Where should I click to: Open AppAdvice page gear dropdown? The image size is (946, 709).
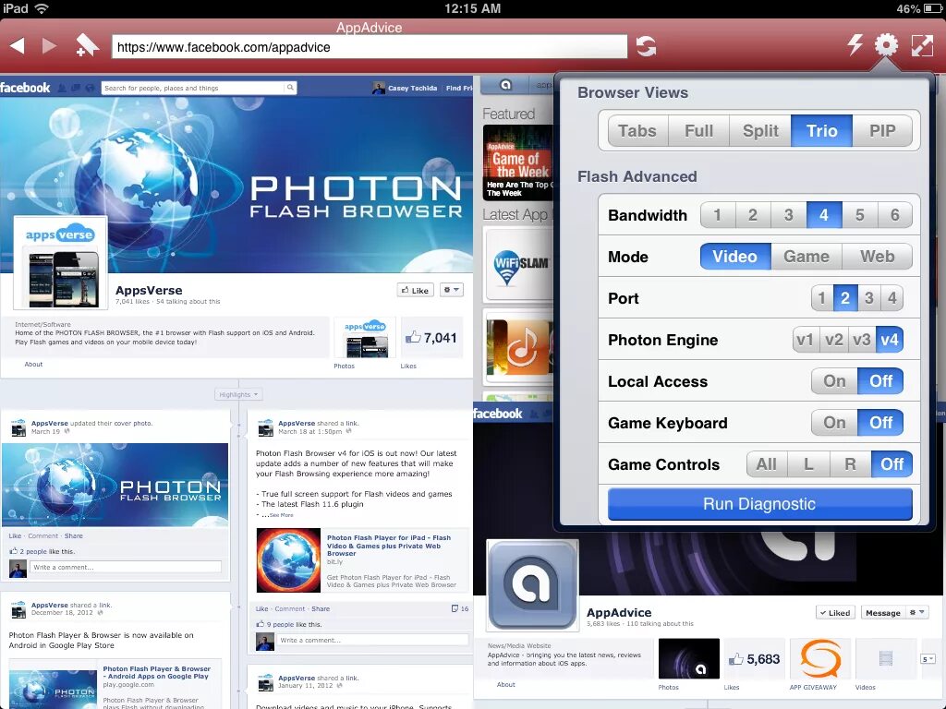coord(916,613)
